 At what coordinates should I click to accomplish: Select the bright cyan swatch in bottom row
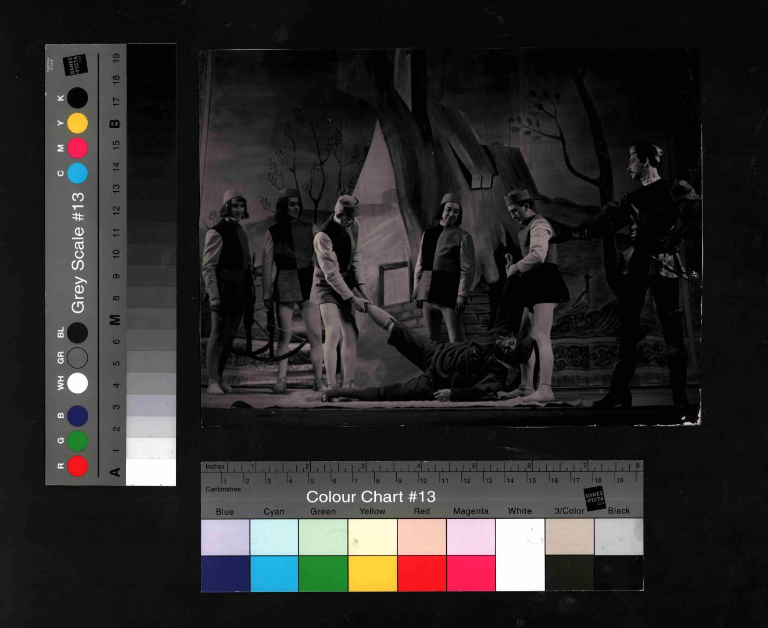click(274, 573)
